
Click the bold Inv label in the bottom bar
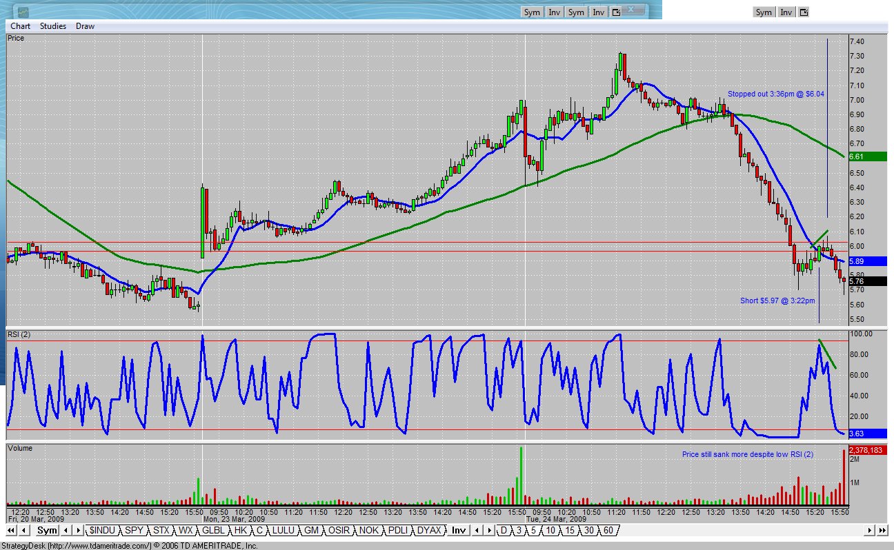(458, 530)
